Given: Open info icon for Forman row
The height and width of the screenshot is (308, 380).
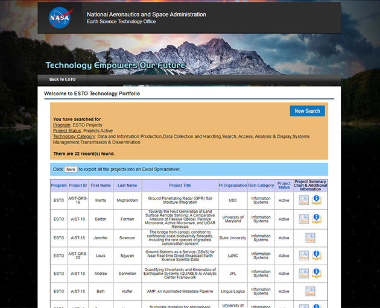Looking at the screenshot, I should point(316,219).
